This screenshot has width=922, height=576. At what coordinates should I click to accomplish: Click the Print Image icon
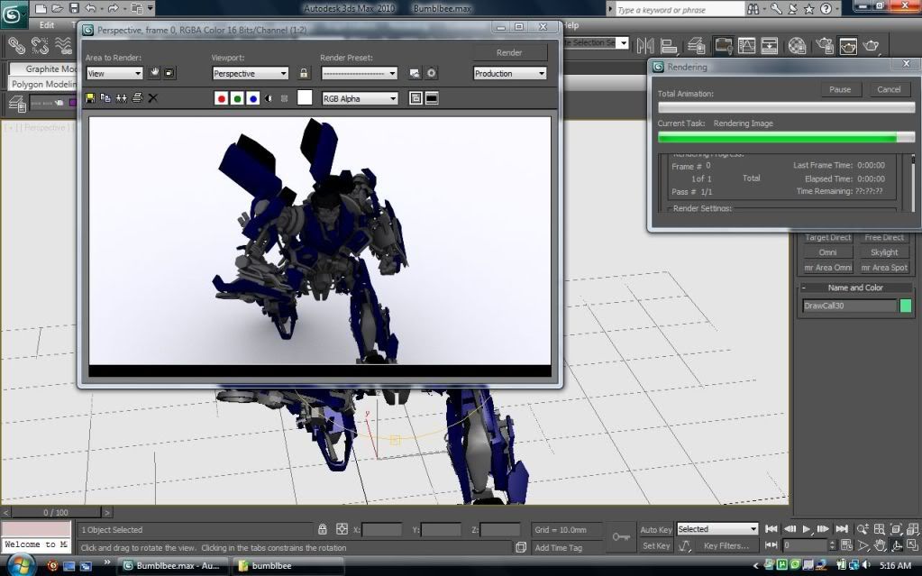pos(137,98)
